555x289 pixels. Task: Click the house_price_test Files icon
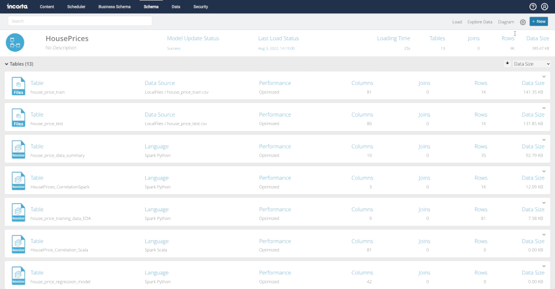[18, 118]
